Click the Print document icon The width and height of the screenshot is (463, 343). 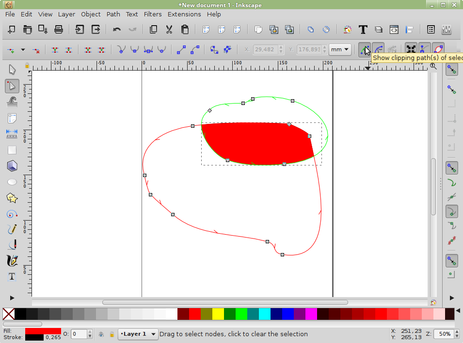[59, 30]
